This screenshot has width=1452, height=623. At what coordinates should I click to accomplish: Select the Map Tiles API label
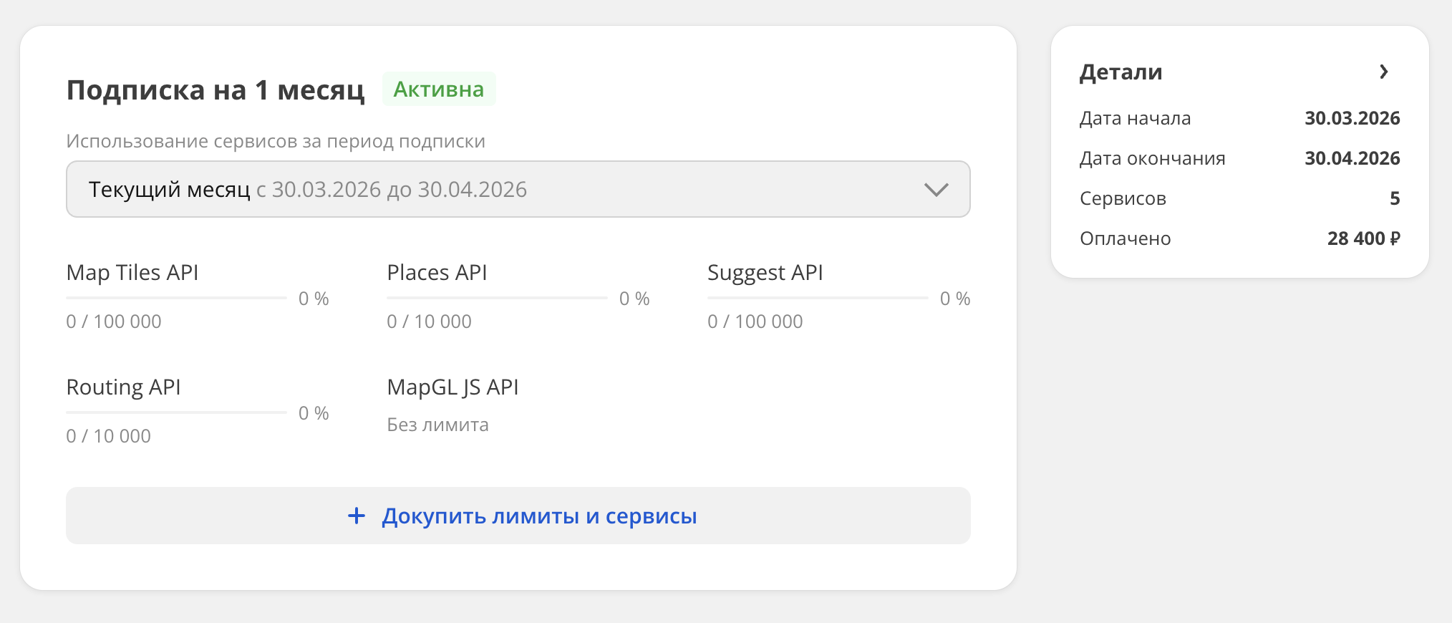132,273
